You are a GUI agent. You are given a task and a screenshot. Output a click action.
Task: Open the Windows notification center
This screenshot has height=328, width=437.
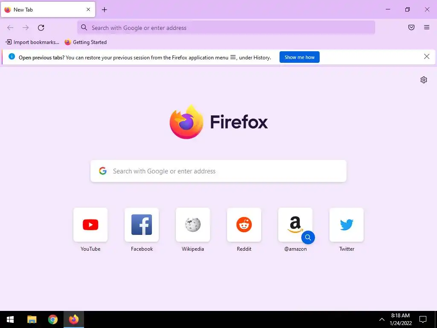click(423, 319)
